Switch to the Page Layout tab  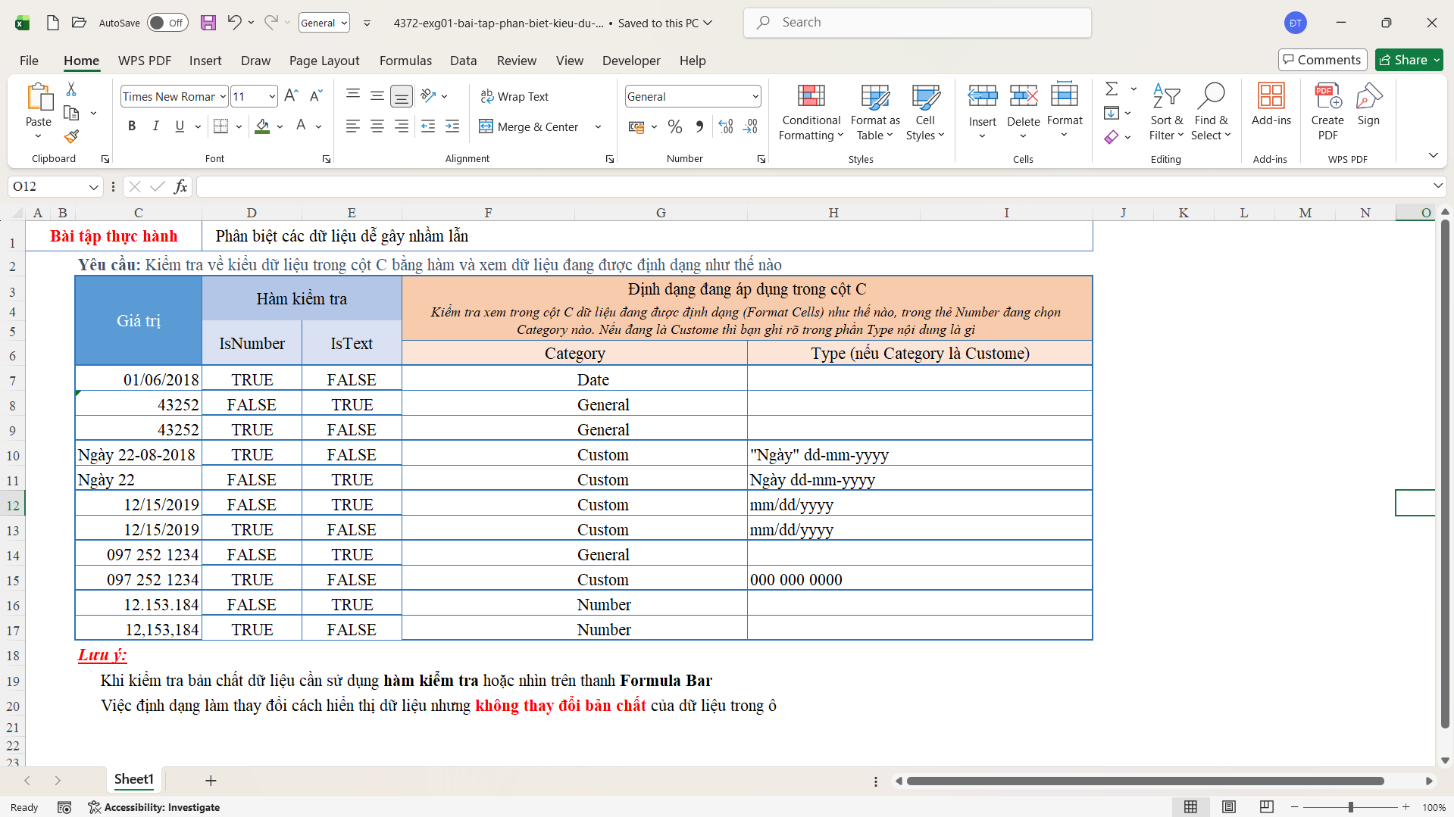pyautogui.click(x=324, y=61)
